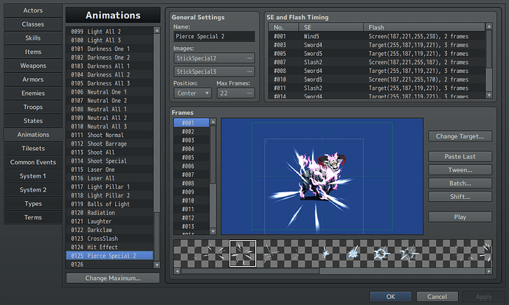Screen dimensions: 509x305
Task: Click the Play button
Action: [x=460, y=217]
